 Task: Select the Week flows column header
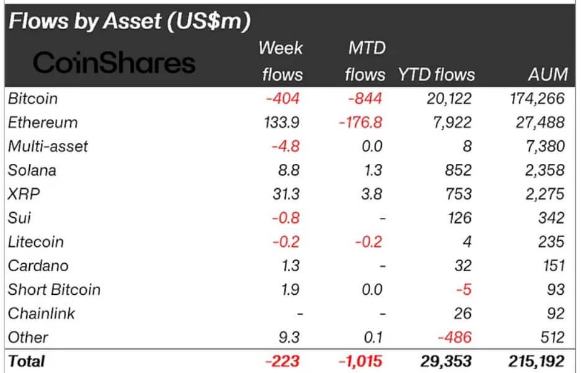(x=281, y=61)
